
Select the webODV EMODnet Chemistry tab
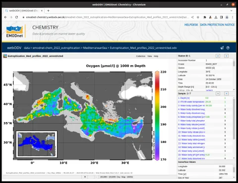23,11
